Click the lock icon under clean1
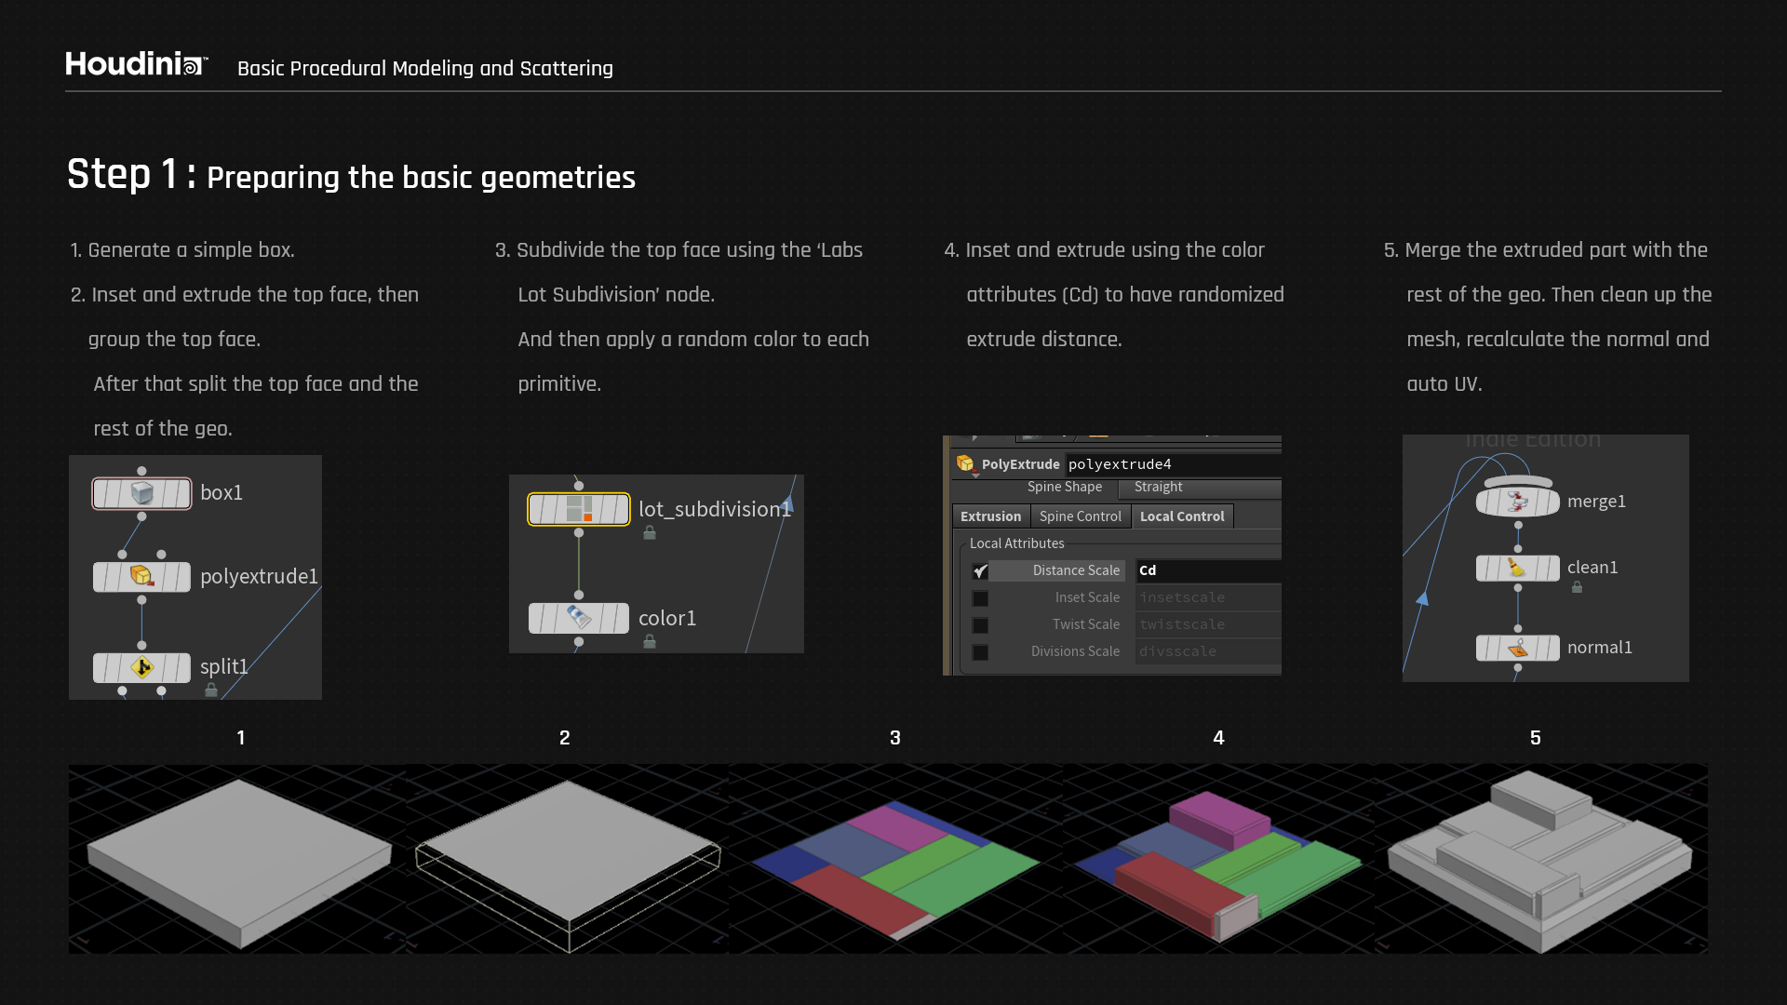Viewport: 1787px width, 1005px height. (x=1577, y=587)
